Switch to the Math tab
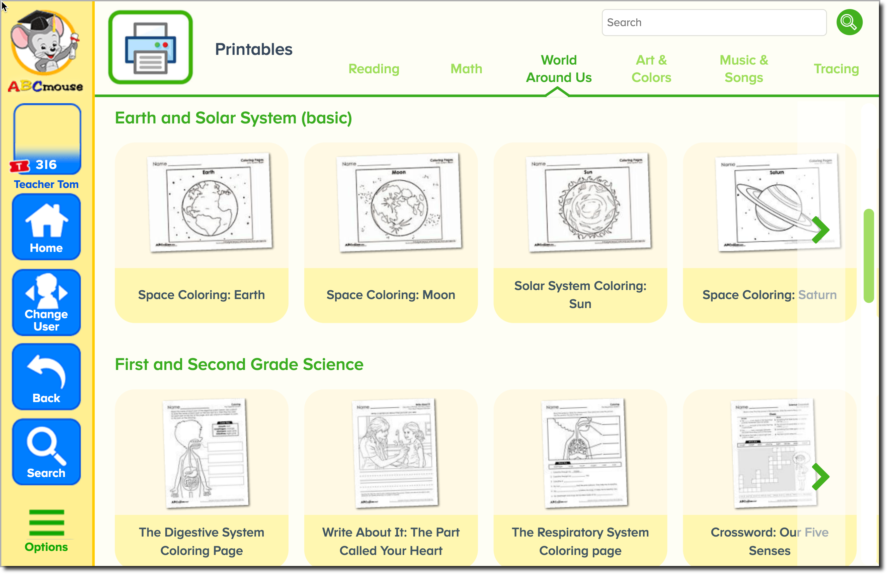The width and height of the screenshot is (887, 574). tap(466, 69)
